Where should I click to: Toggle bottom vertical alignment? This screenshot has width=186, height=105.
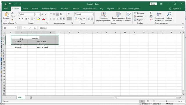point(57,14)
